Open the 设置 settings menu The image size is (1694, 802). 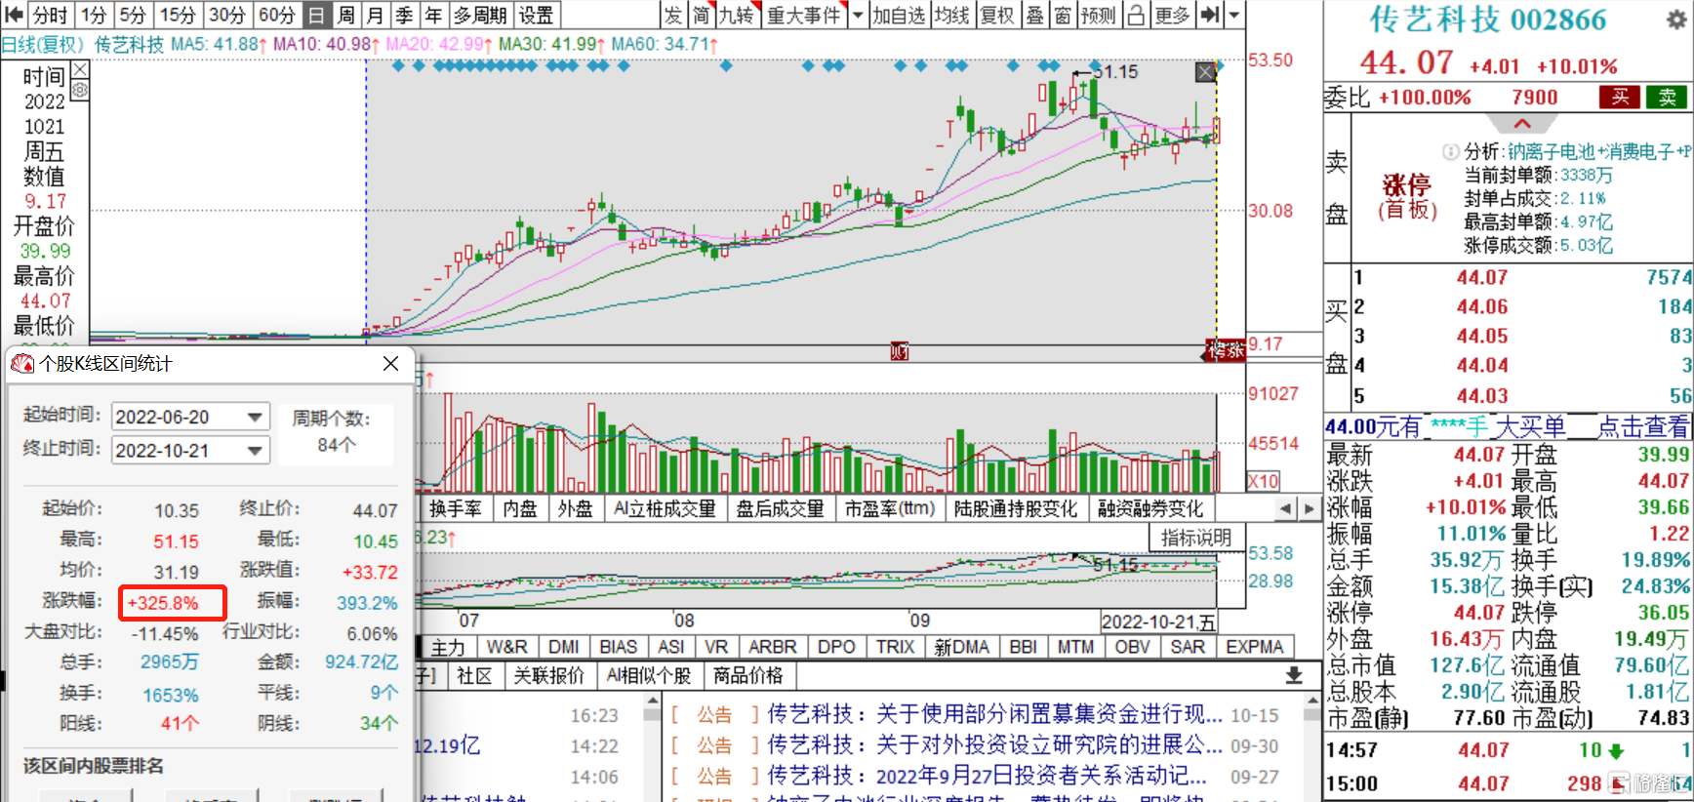(536, 15)
